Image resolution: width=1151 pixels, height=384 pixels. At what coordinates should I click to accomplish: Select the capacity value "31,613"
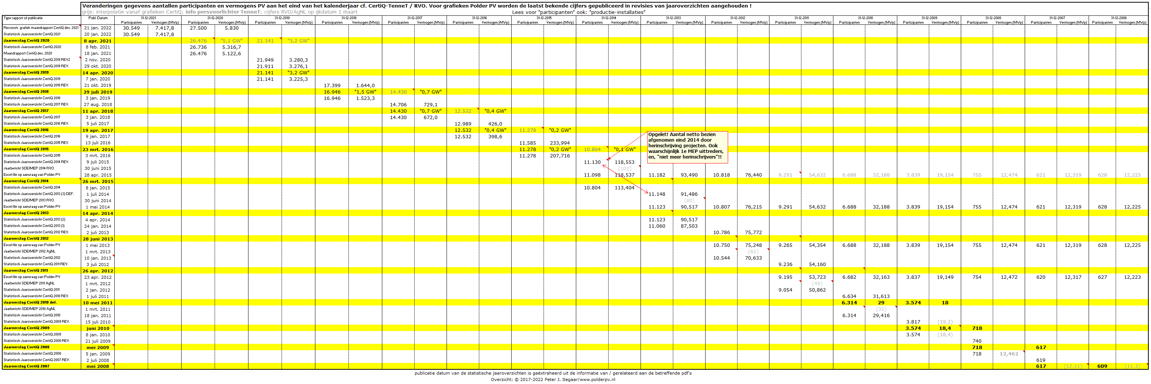[x=881, y=296]
